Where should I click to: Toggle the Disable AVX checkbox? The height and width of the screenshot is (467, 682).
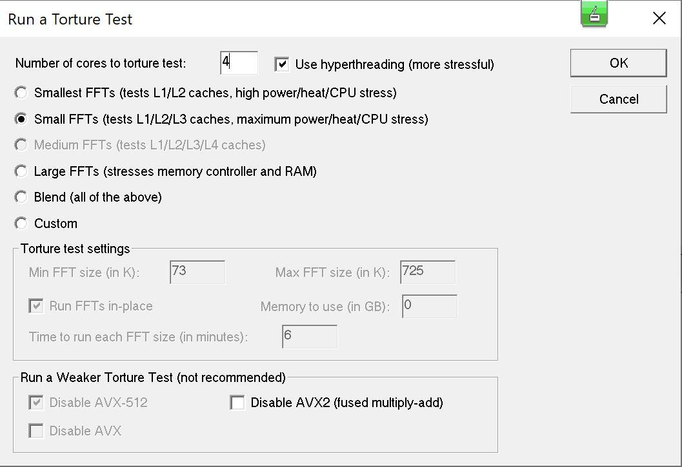(x=36, y=432)
